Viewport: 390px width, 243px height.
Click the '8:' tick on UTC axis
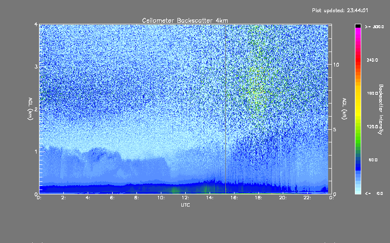tap(136, 198)
